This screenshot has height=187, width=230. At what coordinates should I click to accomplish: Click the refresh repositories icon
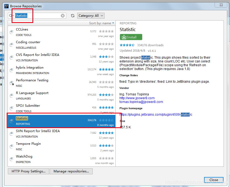pyautogui.click(x=73, y=16)
